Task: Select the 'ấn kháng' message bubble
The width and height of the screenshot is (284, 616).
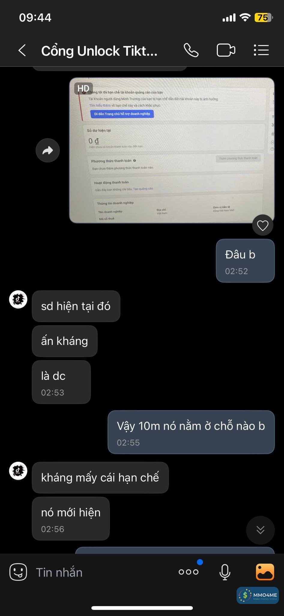Action: [x=65, y=341]
